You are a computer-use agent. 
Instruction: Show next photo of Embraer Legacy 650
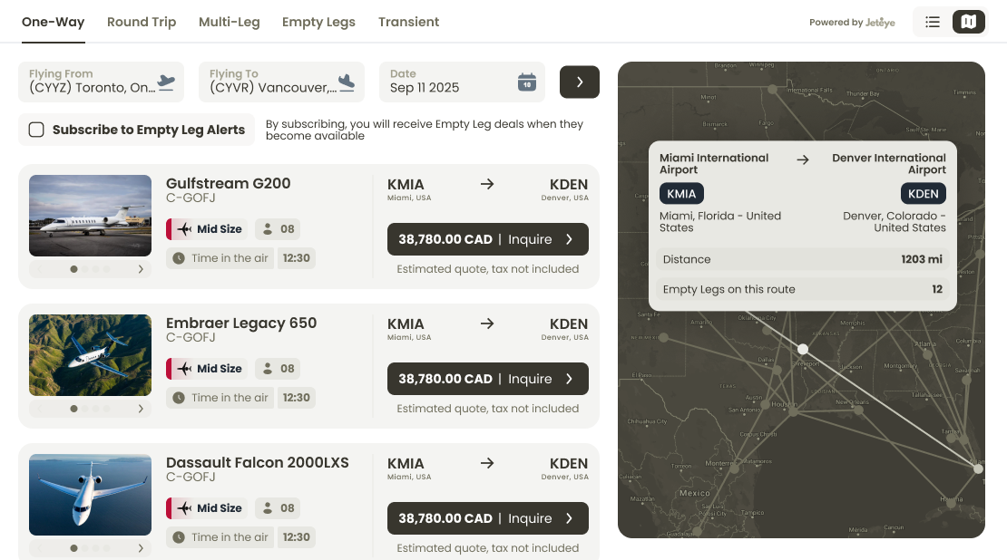pyautogui.click(x=141, y=409)
